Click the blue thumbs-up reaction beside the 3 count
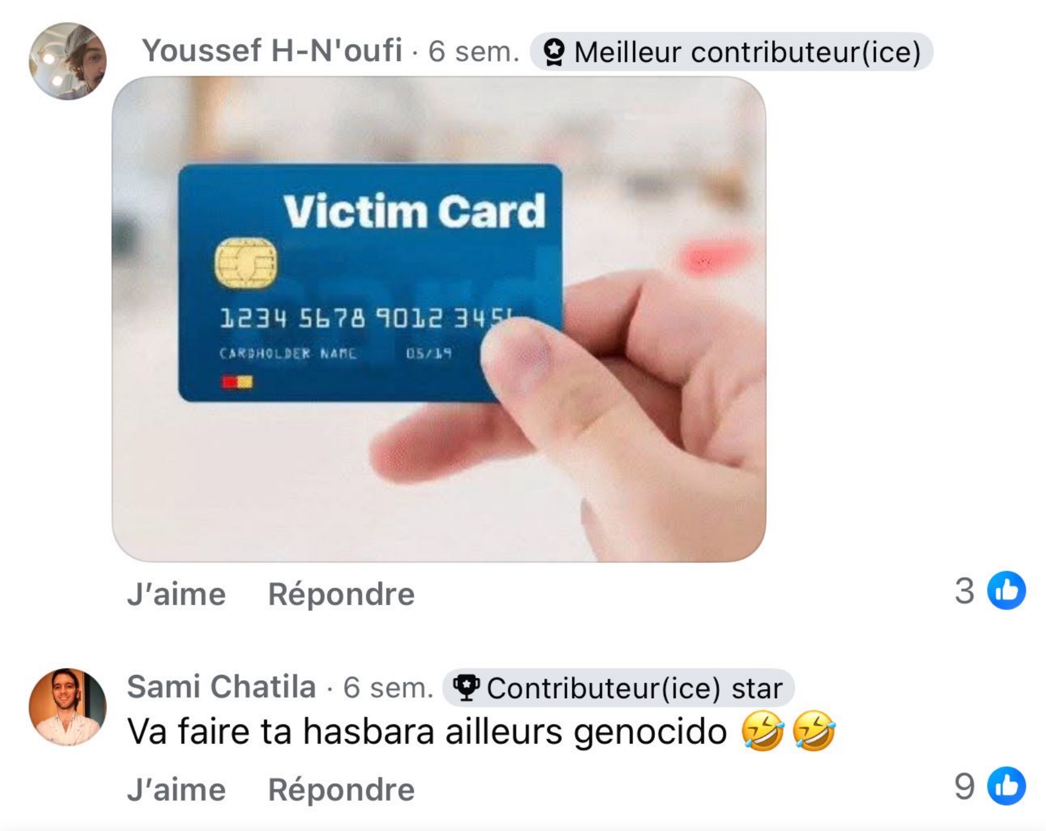Viewport: 1046px width, 831px height. pyautogui.click(x=1006, y=590)
